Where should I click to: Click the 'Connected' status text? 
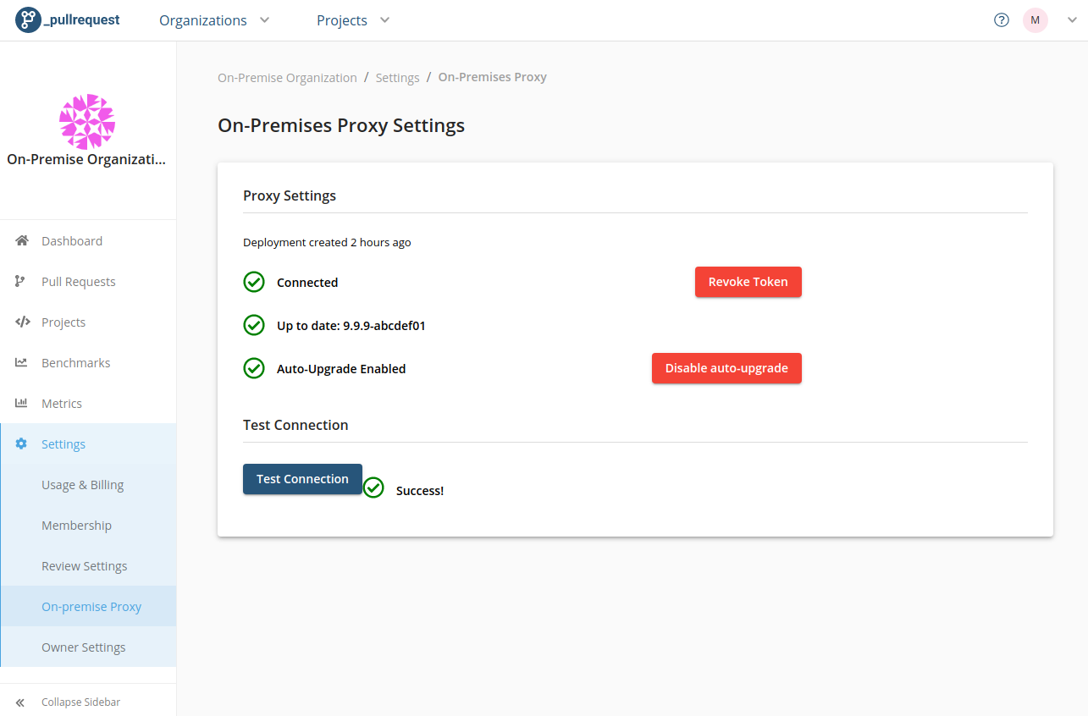(307, 283)
